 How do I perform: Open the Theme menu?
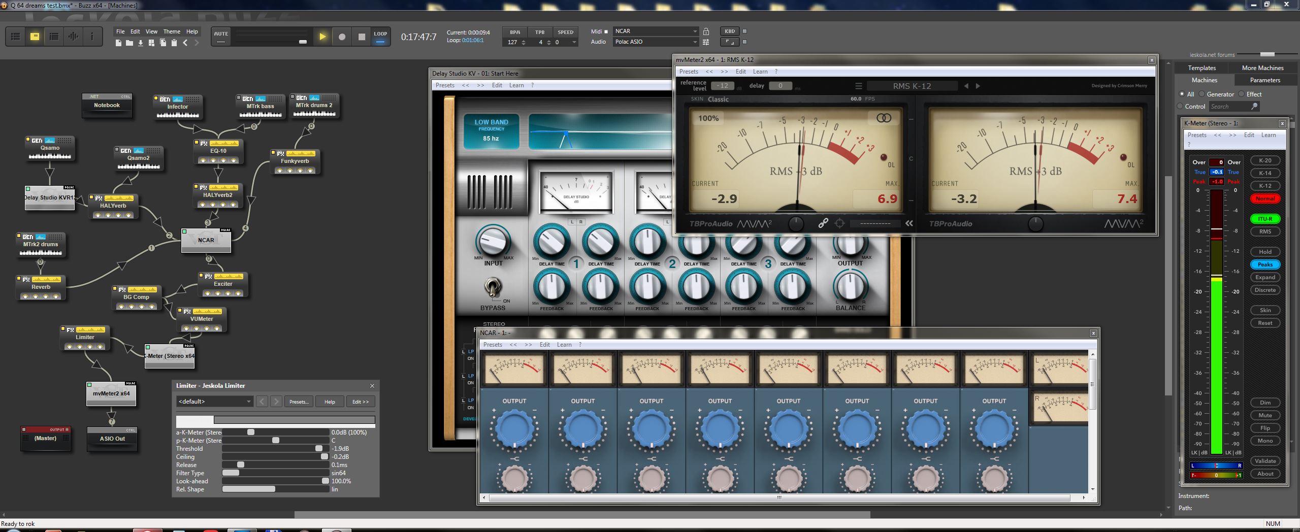coord(172,31)
